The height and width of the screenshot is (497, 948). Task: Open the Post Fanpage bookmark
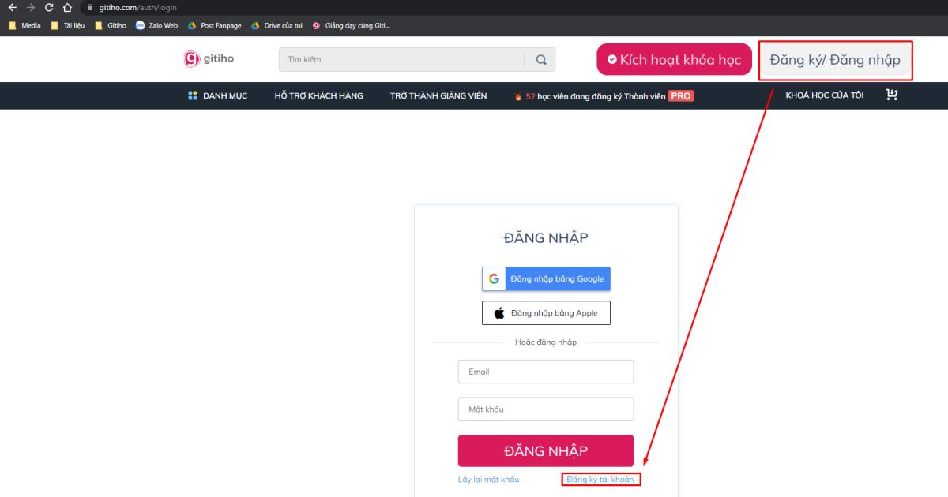(x=214, y=25)
